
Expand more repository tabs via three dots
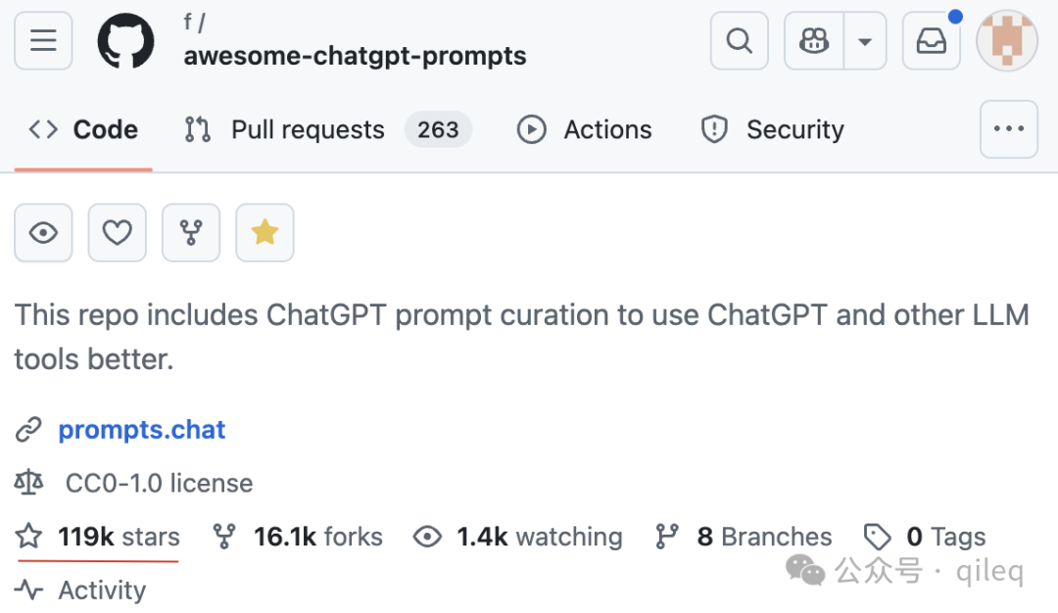1009,129
